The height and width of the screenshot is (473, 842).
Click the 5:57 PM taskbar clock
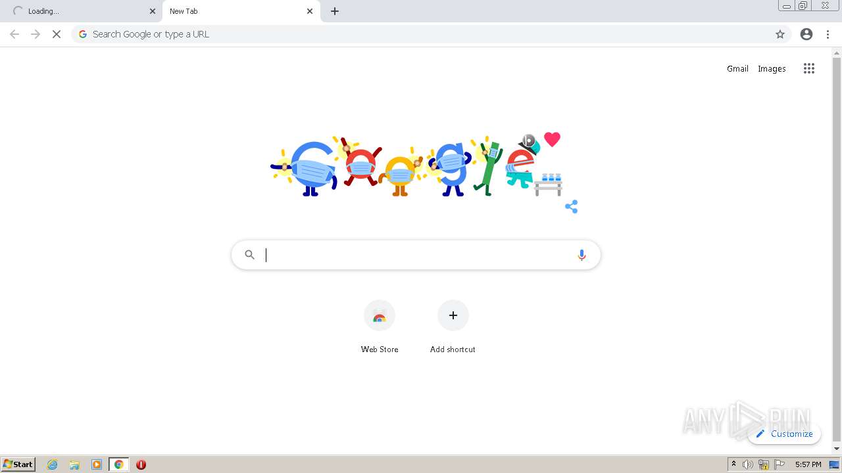coord(808,464)
